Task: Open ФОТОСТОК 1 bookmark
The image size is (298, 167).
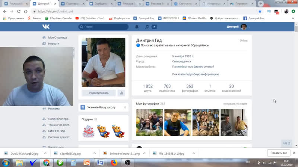Action: (x=169, y=18)
